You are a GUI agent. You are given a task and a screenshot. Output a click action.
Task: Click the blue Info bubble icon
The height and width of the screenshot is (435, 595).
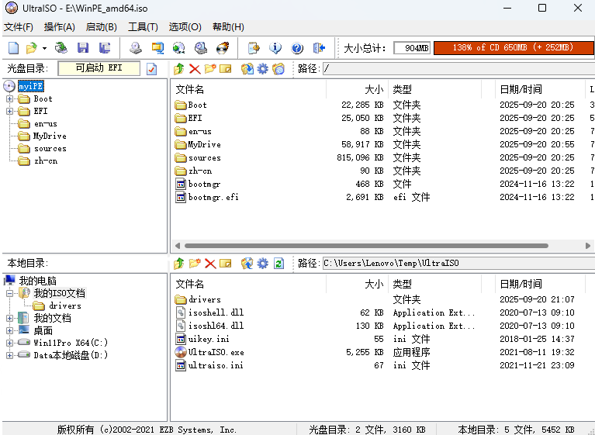[x=275, y=48]
